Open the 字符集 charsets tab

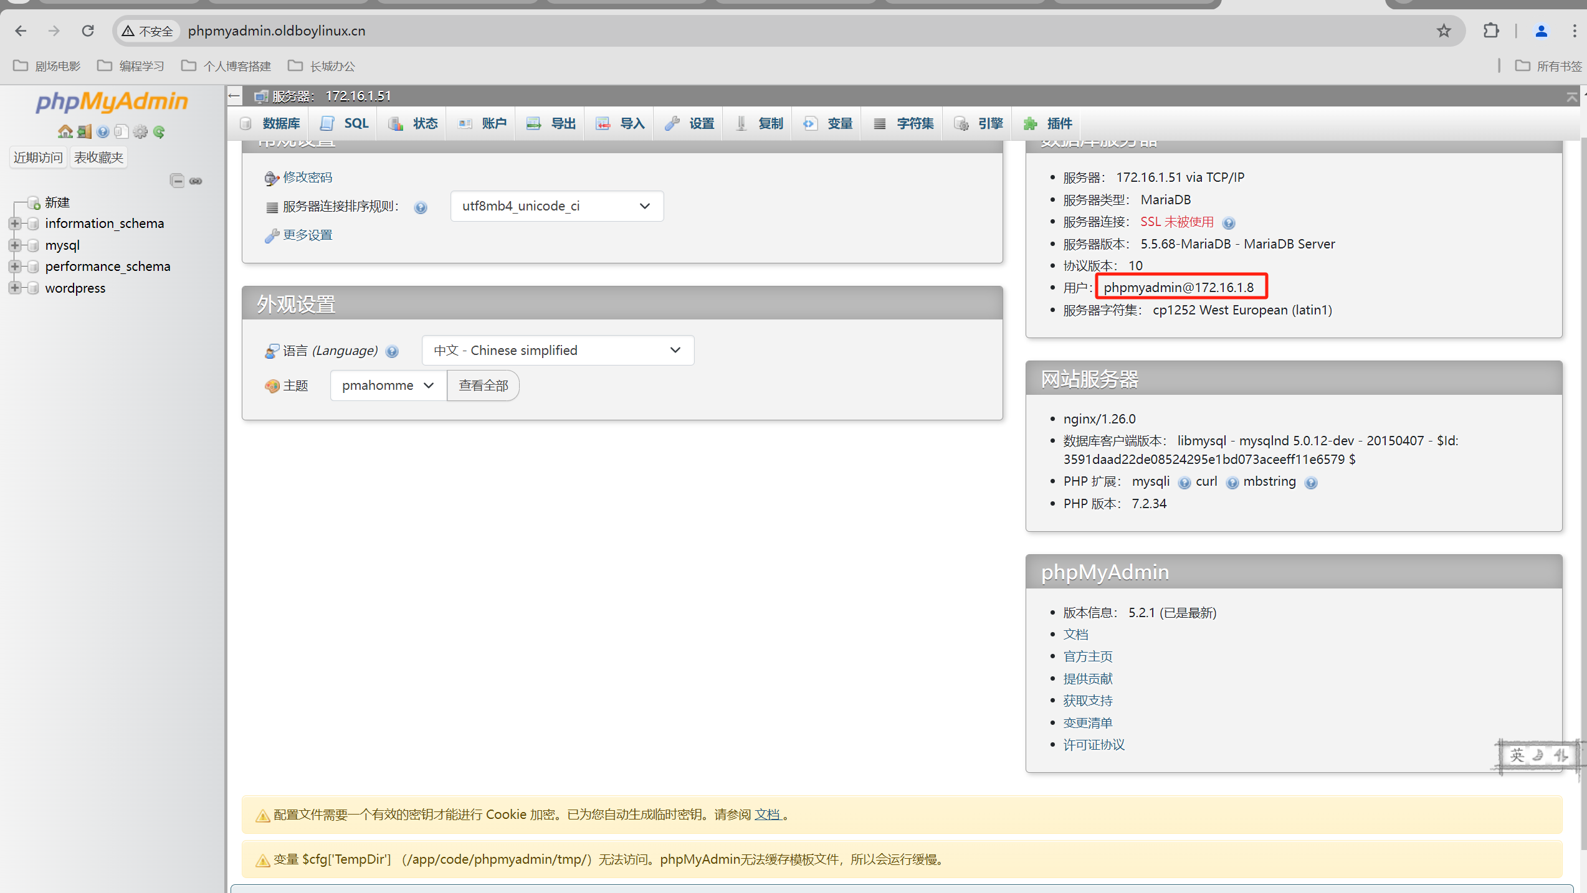tap(903, 123)
